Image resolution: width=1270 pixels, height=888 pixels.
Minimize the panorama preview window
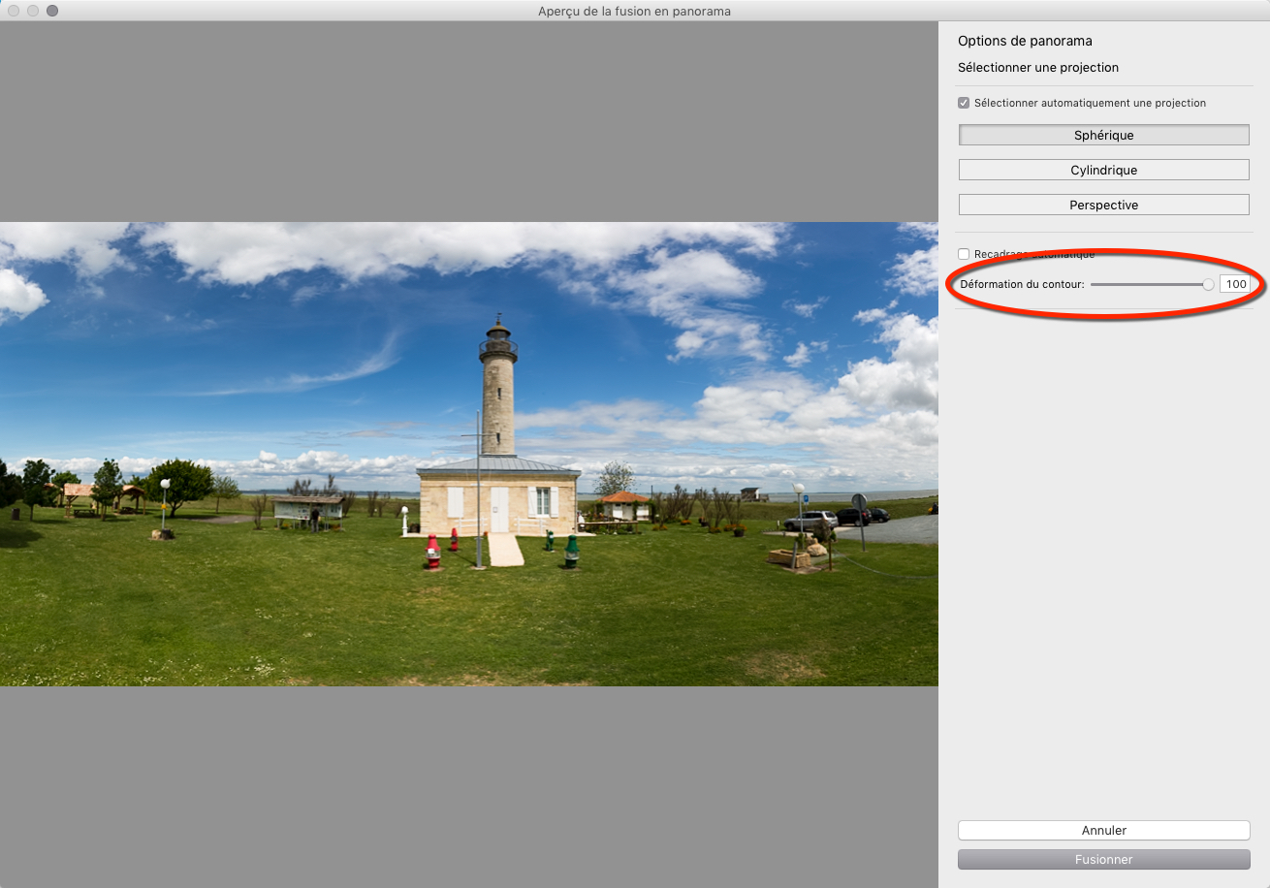33,11
